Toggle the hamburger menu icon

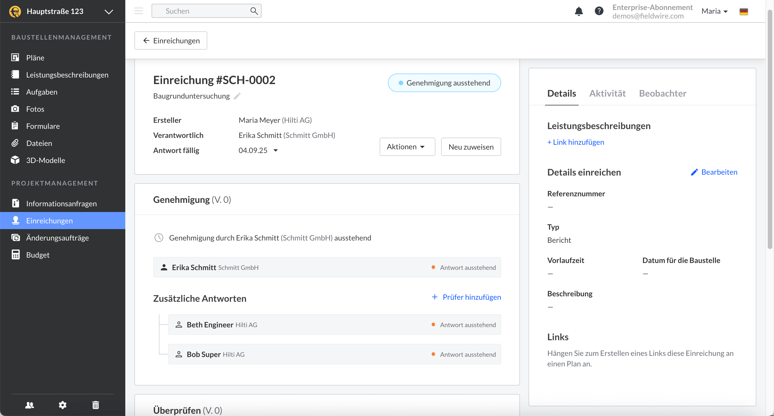(x=138, y=11)
